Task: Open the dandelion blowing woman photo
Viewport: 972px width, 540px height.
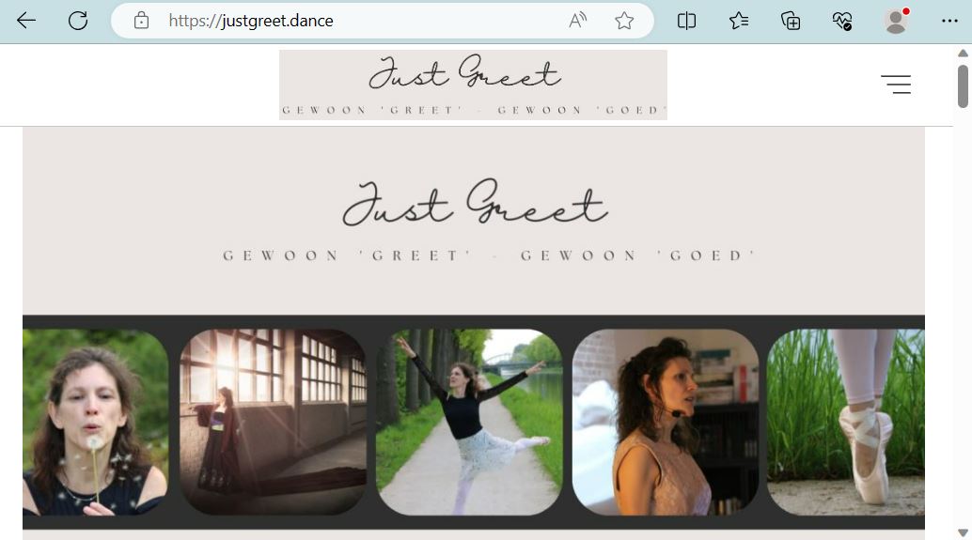Action: tap(95, 422)
